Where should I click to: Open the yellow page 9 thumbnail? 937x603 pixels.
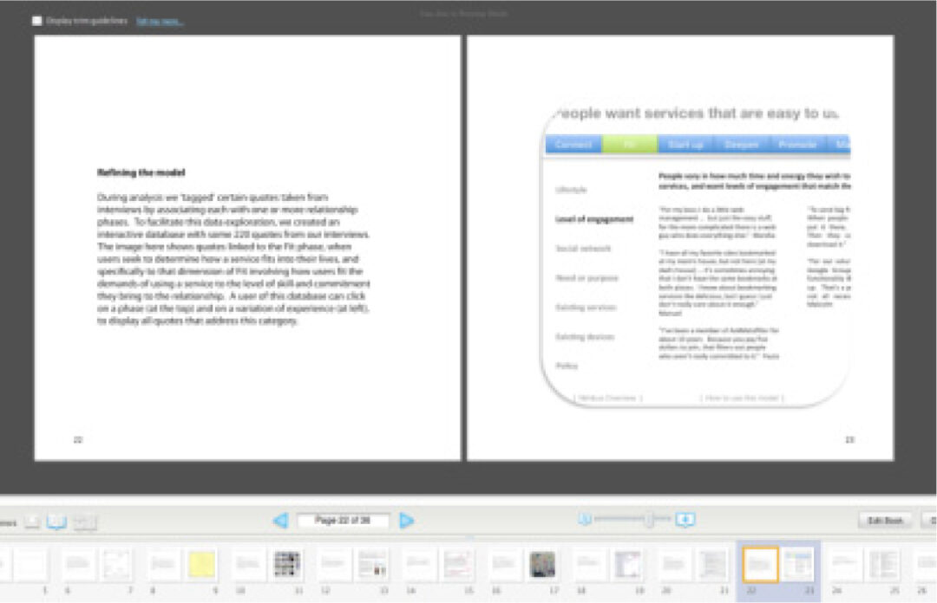pyautogui.click(x=201, y=564)
